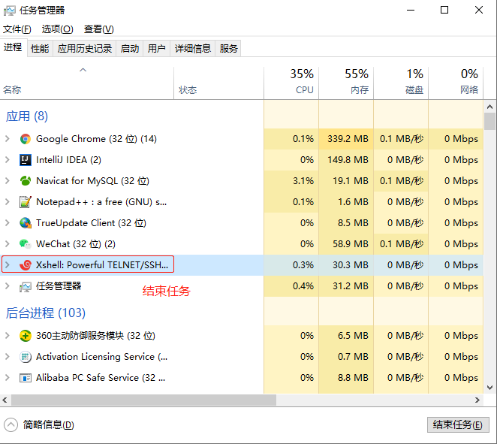Expand the IntelliJ IDEA process group
This screenshot has width=497, height=444.
[8, 159]
